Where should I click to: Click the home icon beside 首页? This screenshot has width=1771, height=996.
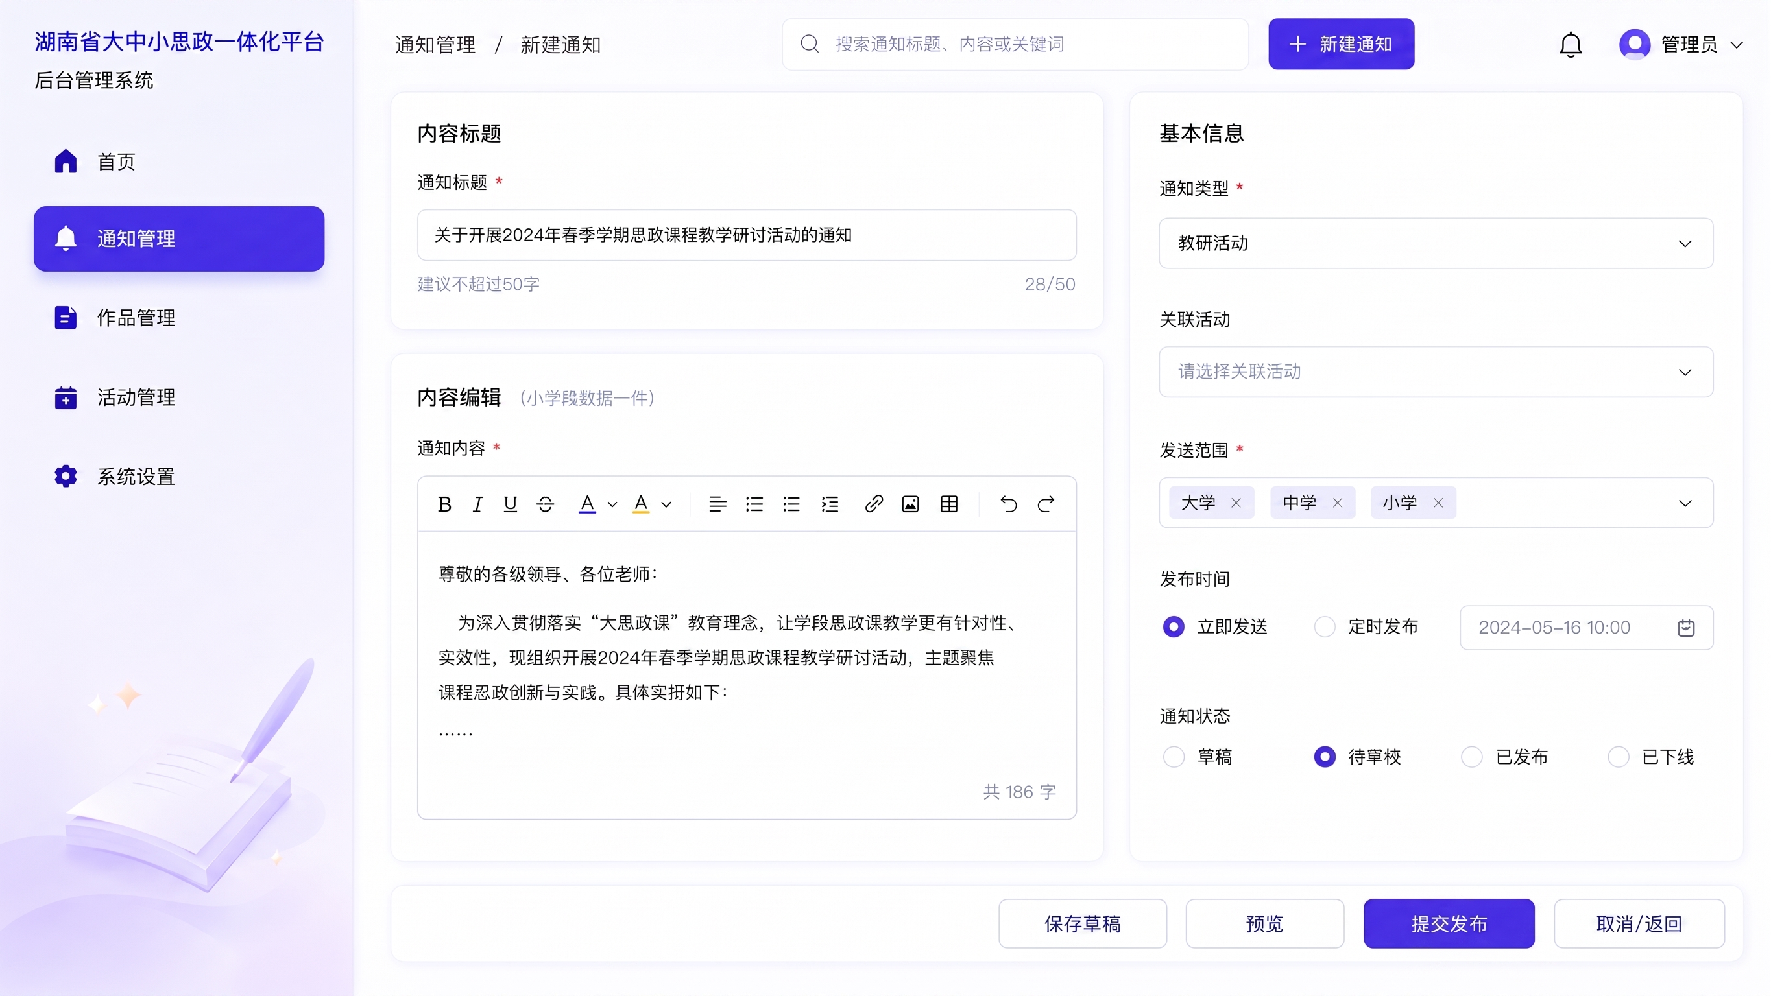tap(66, 161)
